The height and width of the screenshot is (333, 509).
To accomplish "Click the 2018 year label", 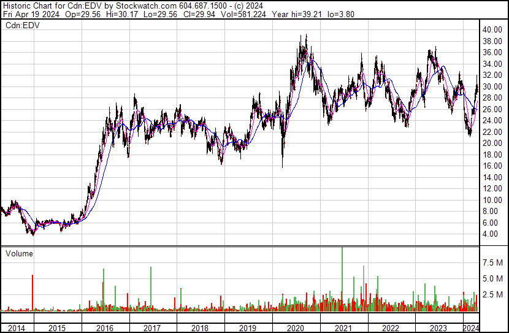I will [x=200, y=328].
